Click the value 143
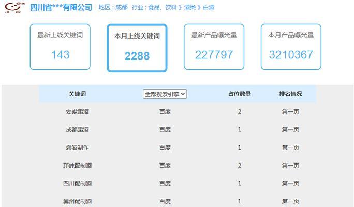 point(60,55)
